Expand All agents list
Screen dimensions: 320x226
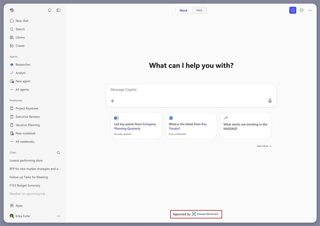pyautogui.click(x=22, y=90)
